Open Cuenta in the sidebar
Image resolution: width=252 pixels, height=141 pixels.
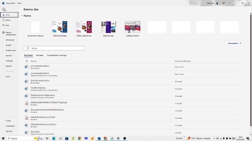[8, 121]
